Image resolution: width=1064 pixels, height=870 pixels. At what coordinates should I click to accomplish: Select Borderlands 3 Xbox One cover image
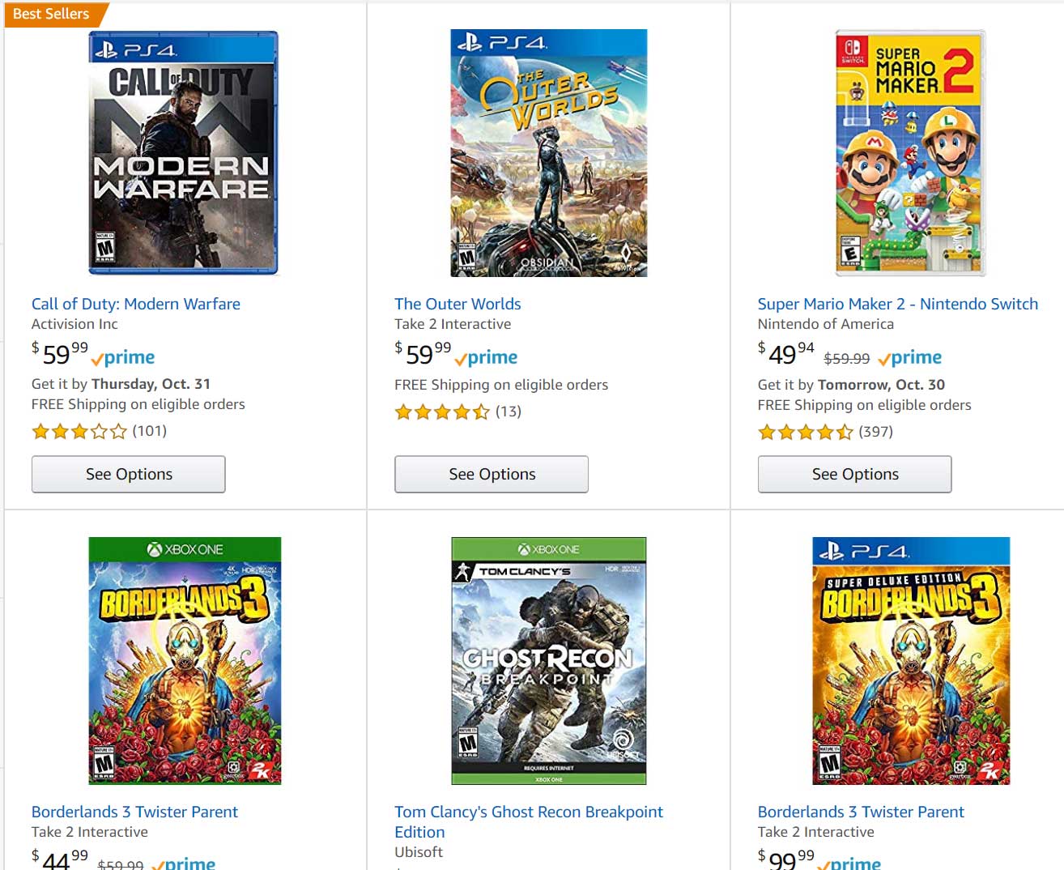[x=185, y=660]
